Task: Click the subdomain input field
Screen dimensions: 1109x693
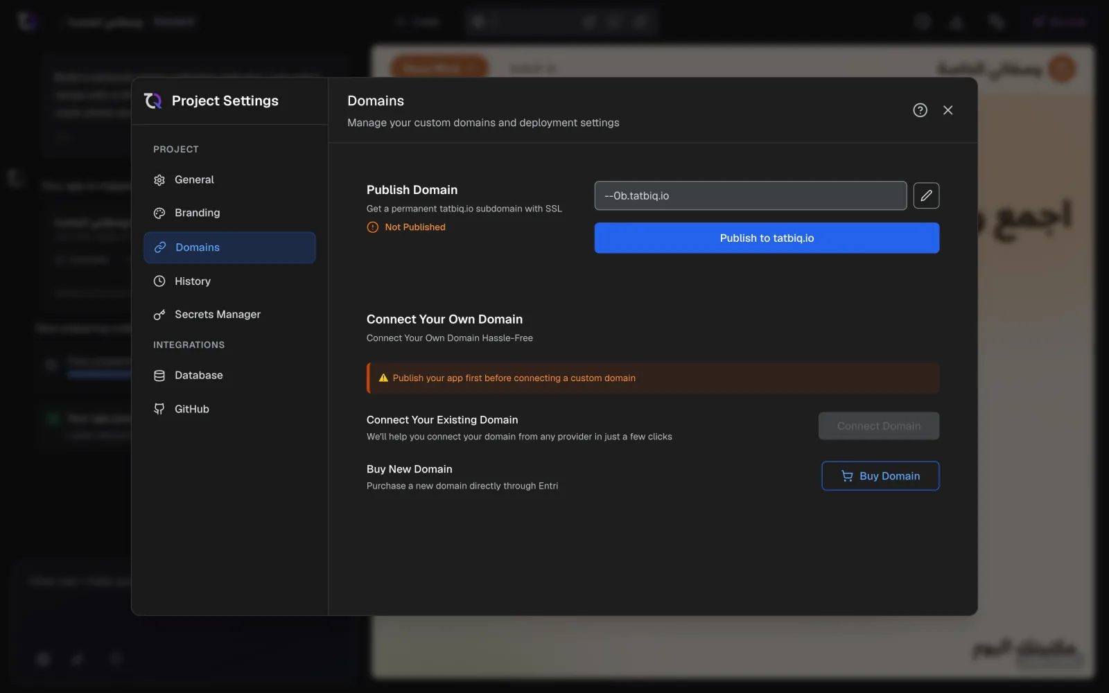Action: click(751, 195)
